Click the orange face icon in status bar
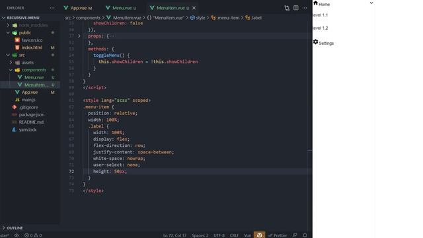 coord(259,235)
